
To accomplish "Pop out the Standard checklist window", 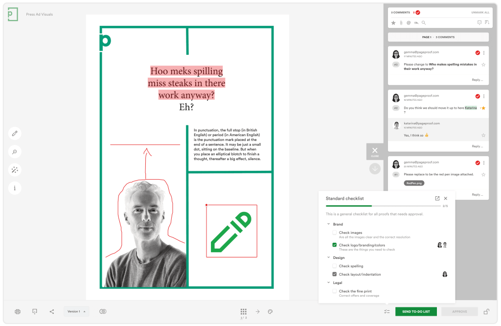I will pyautogui.click(x=437, y=198).
